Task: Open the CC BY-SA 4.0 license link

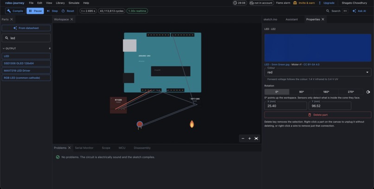Action: [311, 65]
